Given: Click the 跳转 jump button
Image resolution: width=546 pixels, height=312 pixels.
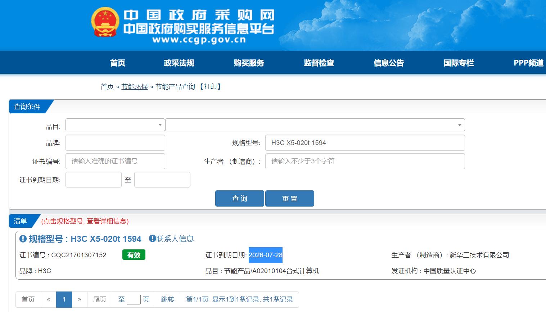Looking at the screenshot, I should pyautogui.click(x=167, y=299).
